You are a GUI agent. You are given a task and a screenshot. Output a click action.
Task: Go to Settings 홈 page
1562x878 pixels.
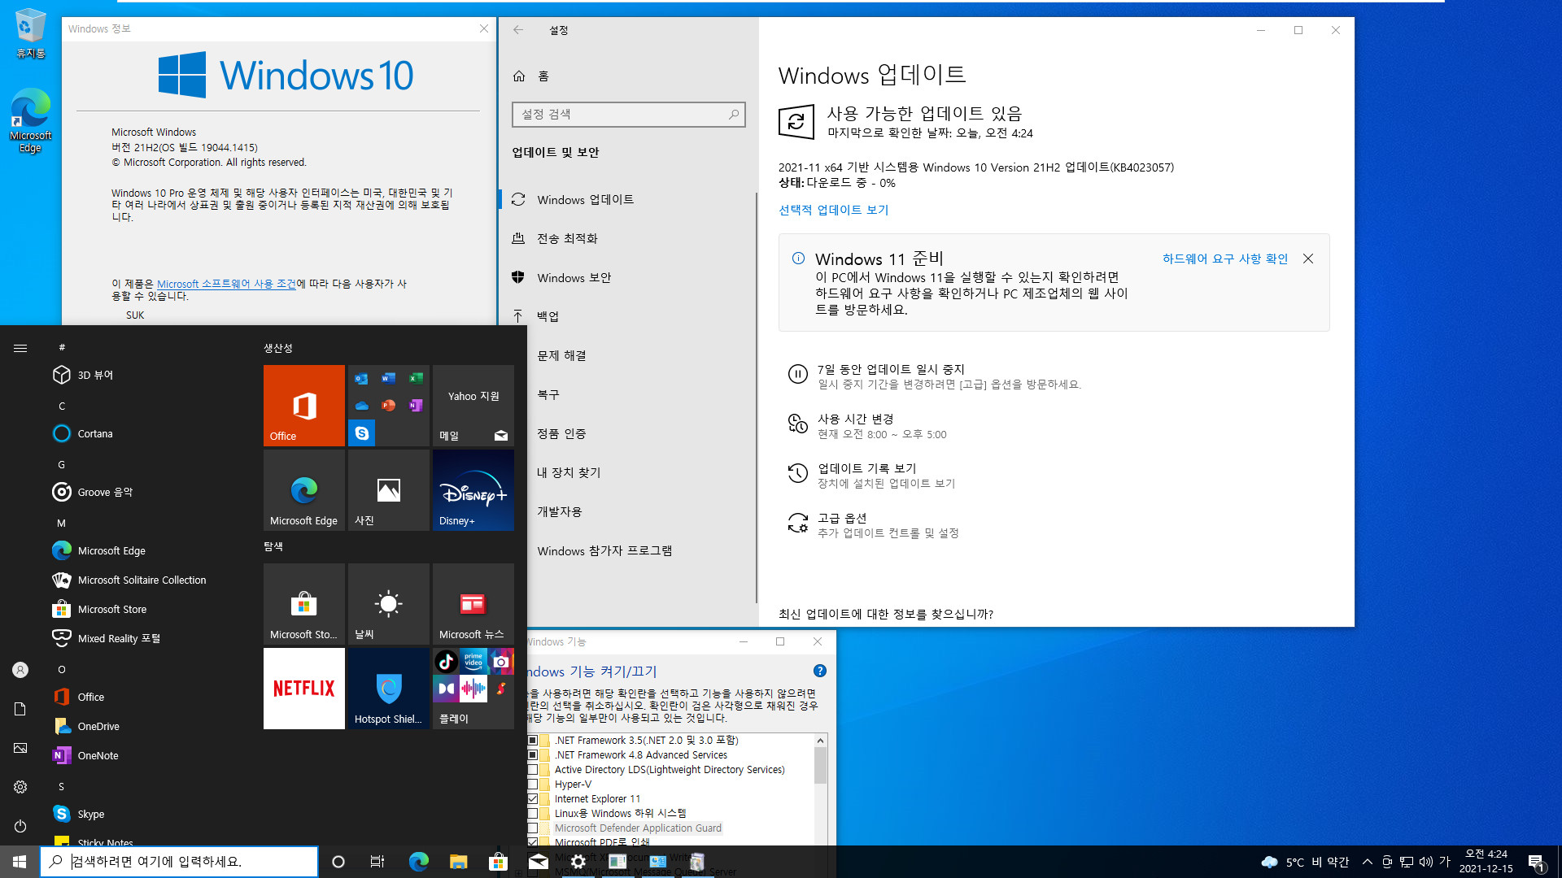point(530,76)
